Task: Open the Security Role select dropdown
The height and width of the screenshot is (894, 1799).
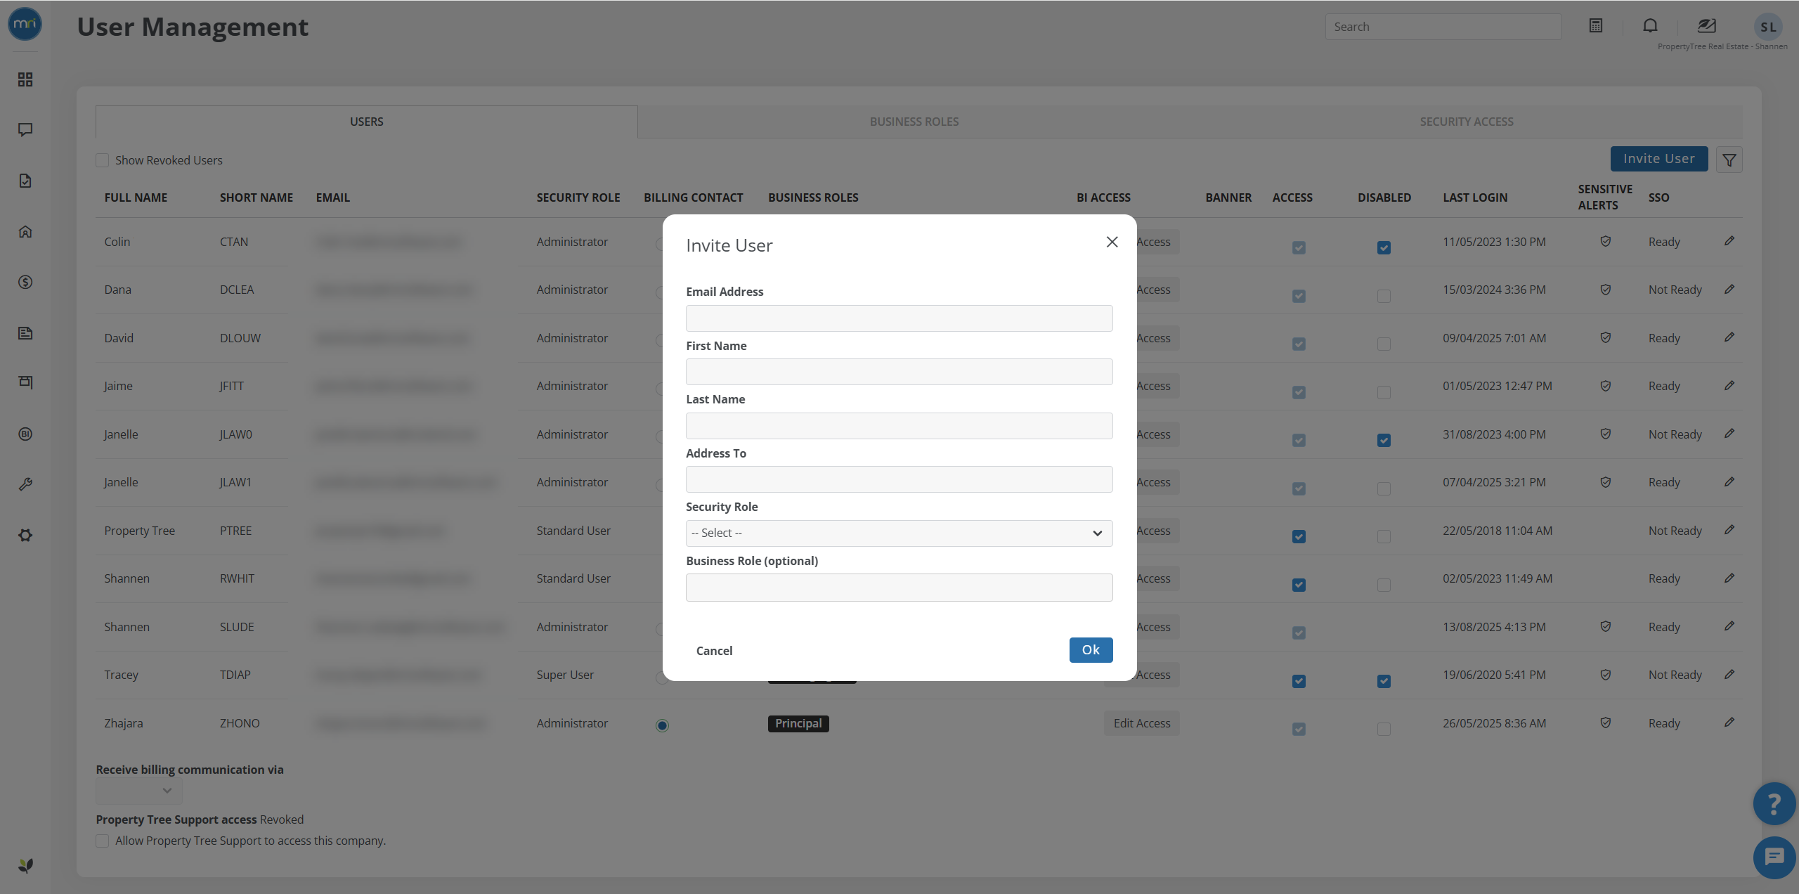Action: point(899,533)
